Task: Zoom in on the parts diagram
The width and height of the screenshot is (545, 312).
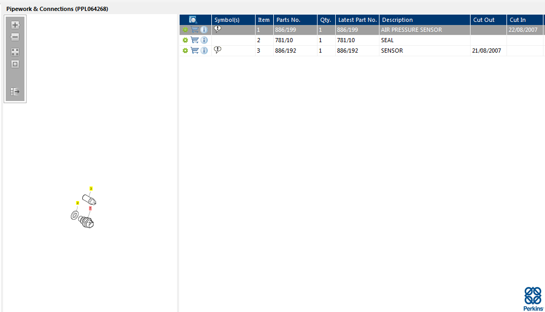Action: coord(15,25)
